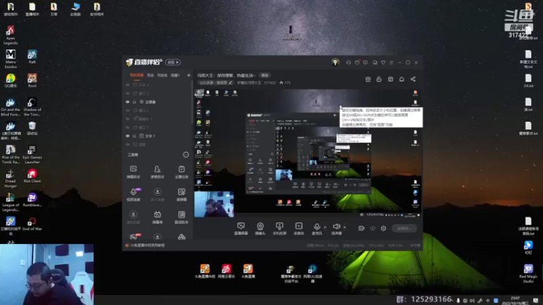
Task: Expand the speaker options arrow
Action: pyautogui.click(x=345, y=227)
